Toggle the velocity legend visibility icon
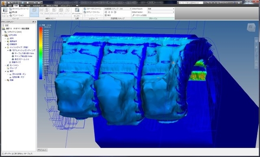The height and width of the screenshot is (157, 260). 40,25
